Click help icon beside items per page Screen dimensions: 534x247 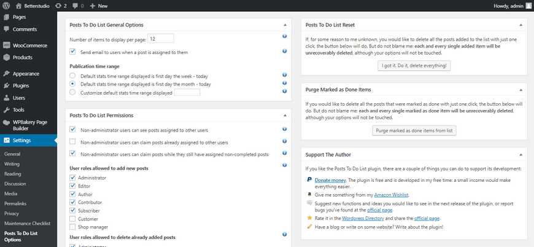[x=285, y=36]
